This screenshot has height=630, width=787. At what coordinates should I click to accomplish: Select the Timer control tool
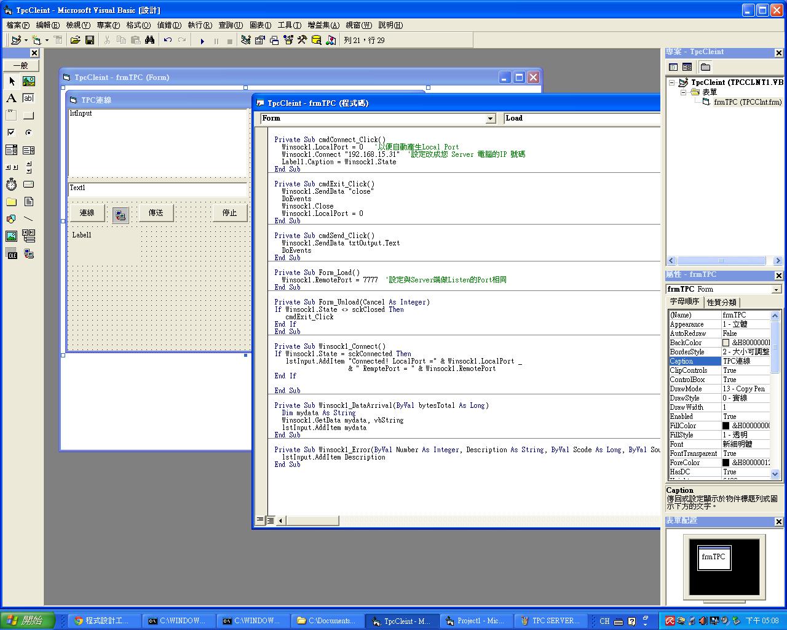tap(12, 185)
